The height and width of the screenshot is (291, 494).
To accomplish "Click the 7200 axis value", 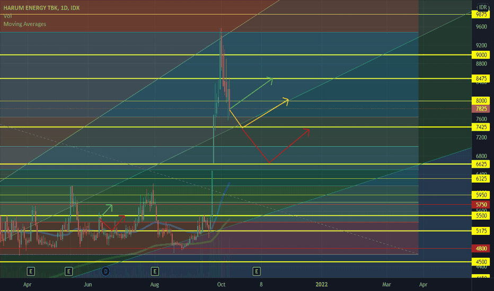I will [x=481, y=138].
